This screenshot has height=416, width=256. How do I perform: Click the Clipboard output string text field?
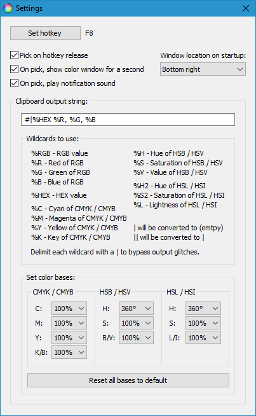(128, 120)
